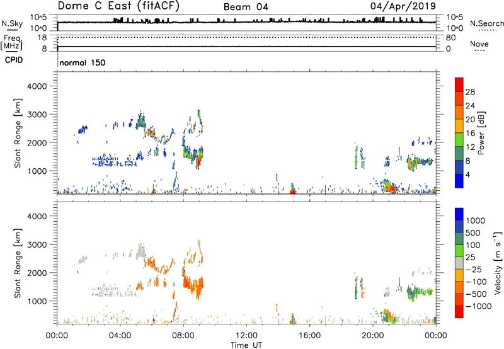Click the "N.Search" legend label
The width and height of the screenshot is (504, 349).
pos(486,23)
